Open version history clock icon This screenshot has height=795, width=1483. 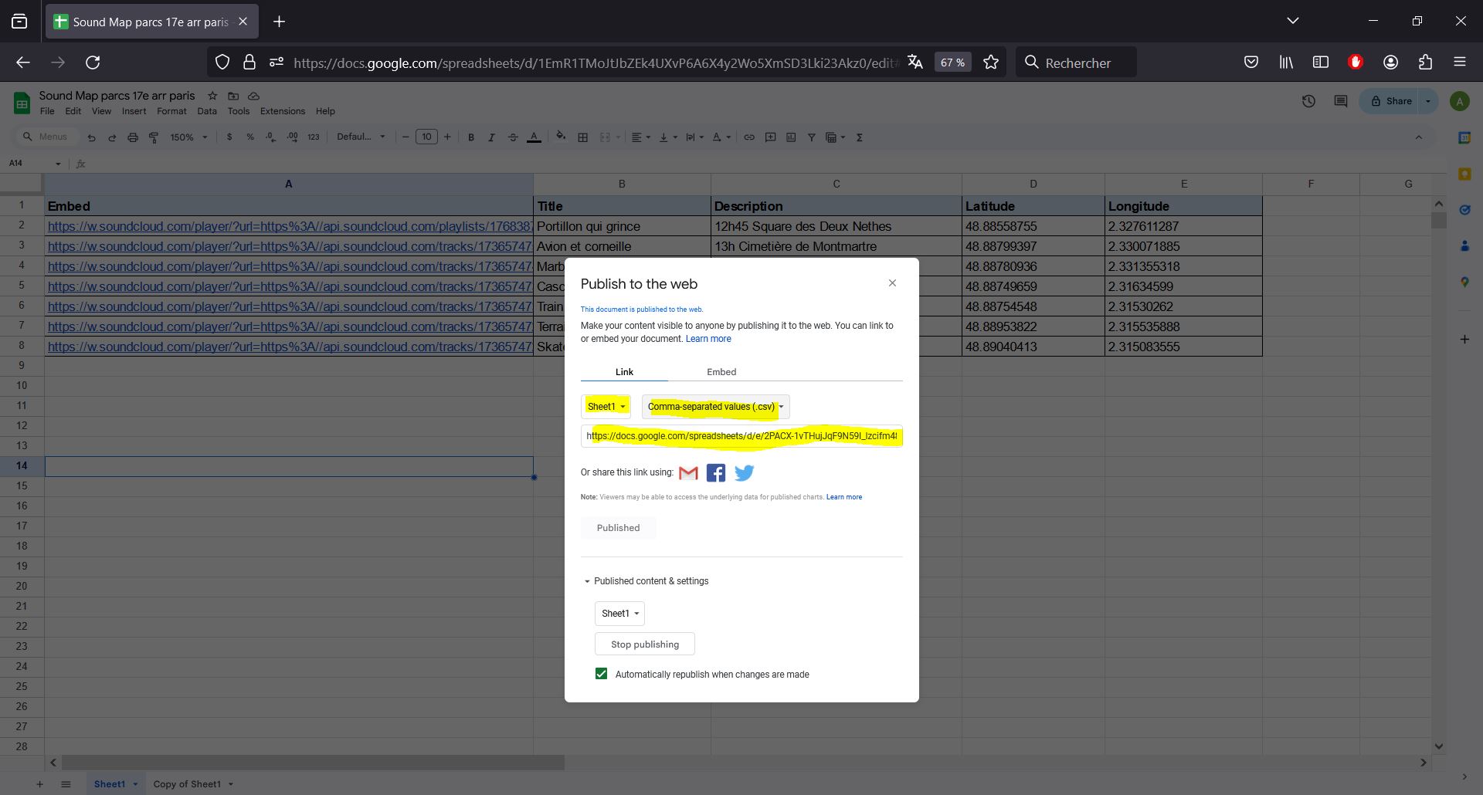[x=1308, y=101]
